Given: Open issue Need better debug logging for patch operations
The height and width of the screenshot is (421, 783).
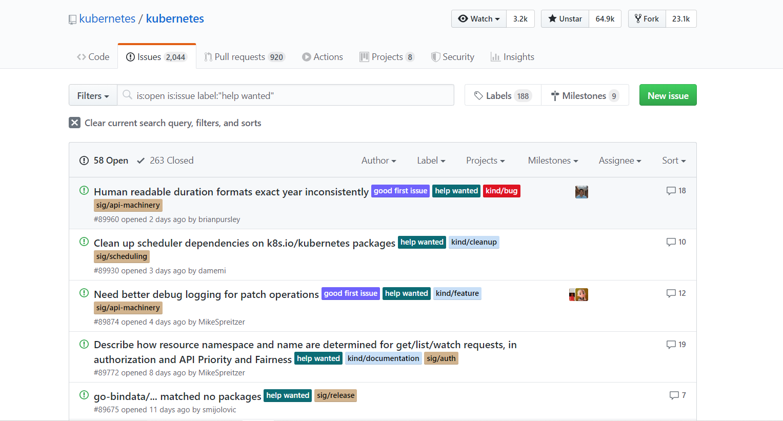Looking at the screenshot, I should coord(206,294).
